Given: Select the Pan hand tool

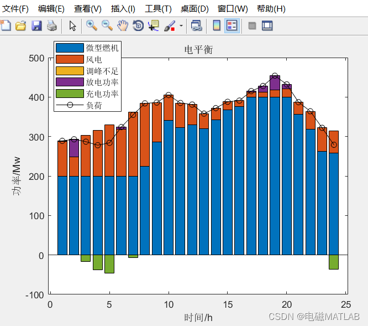Looking at the screenshot, I should [123, 25].
